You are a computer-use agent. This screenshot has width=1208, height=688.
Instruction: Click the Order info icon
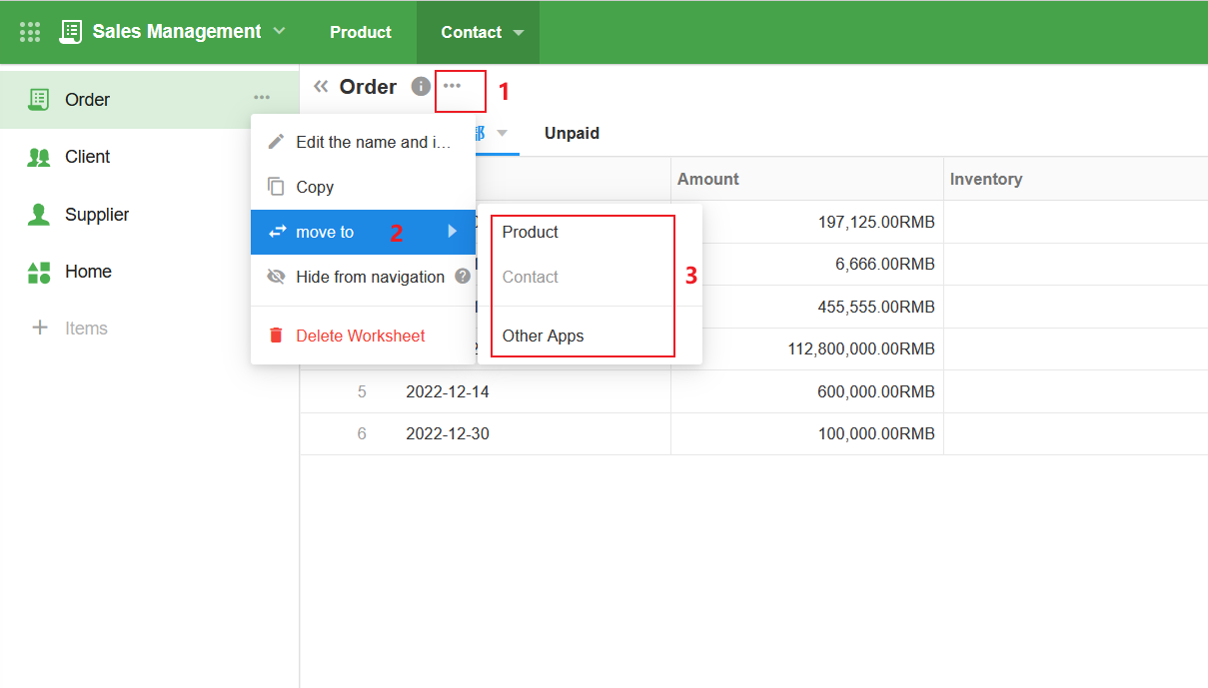click(x=421, y=87)
